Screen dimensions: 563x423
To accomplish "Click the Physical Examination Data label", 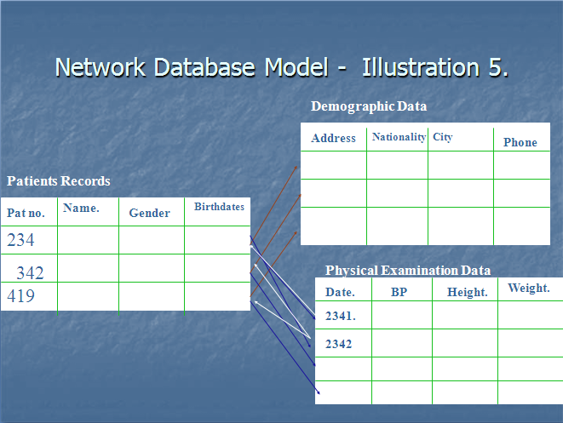I will 407,271.
